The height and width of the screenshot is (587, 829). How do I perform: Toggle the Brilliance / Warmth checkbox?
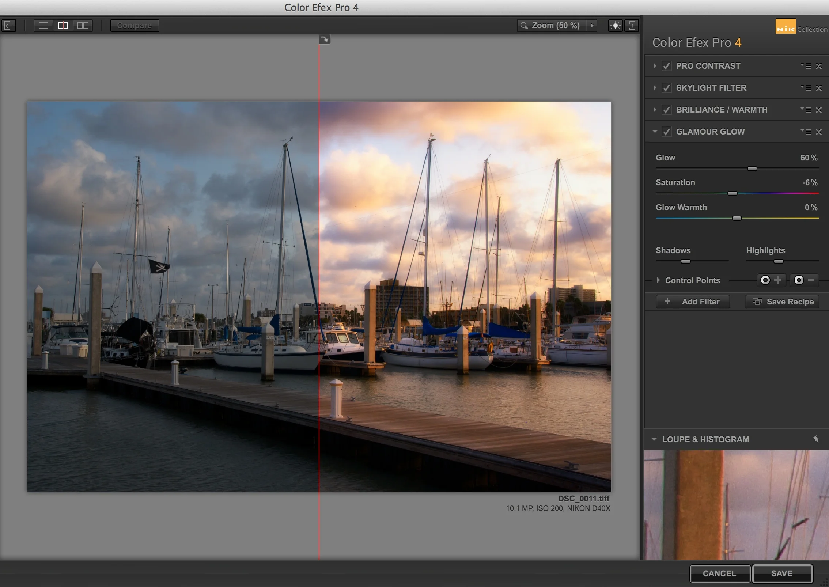click(667, 110)
